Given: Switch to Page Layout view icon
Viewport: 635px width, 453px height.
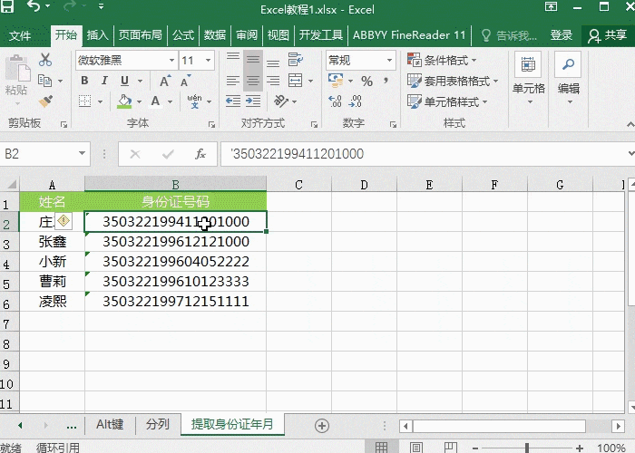Looking at the screenshot, I should pyautogui.click(x=415, y=448).
